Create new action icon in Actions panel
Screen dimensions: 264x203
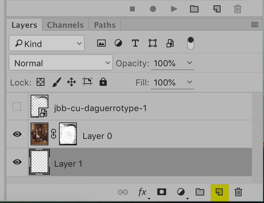click(x=217, y=9)
